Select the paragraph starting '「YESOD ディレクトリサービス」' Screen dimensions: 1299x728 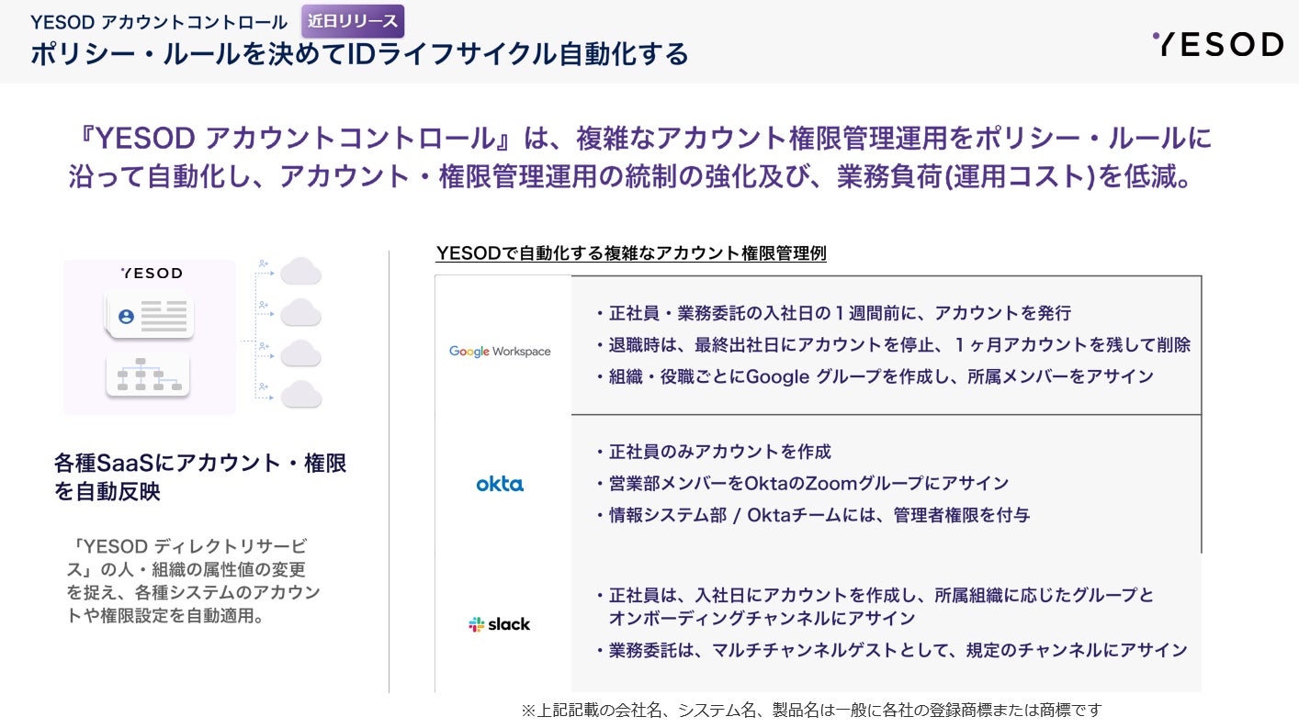[193, 581]
